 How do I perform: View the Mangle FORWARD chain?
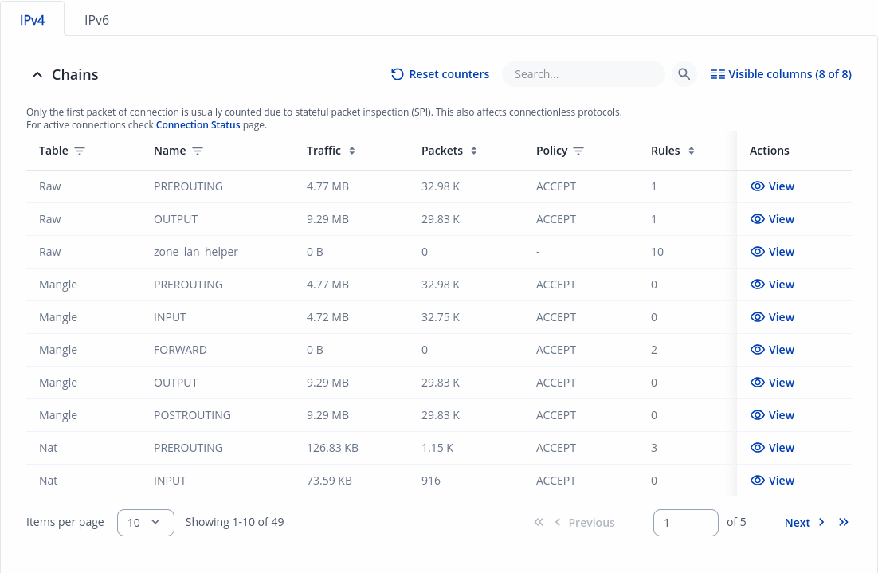[773, 350]
